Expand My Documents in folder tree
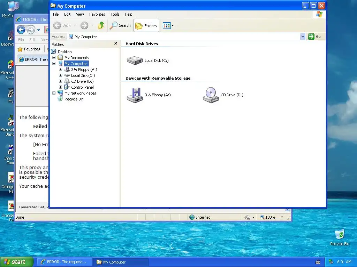The height and width of the screenshot is (267, 357). [x=54, y=58]
